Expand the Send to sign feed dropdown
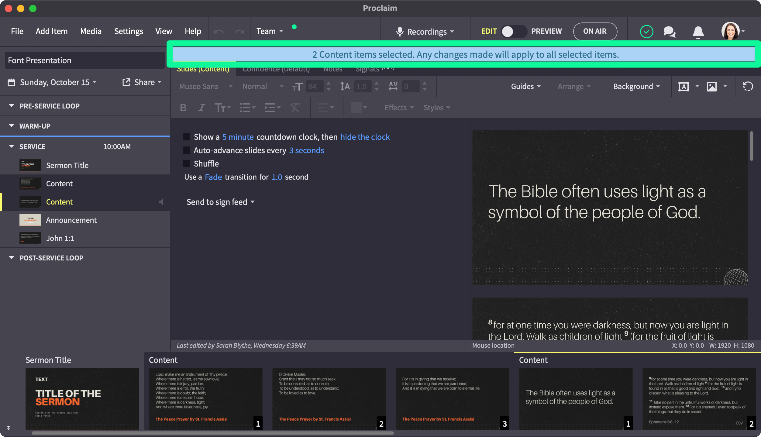761x437 pixels. [x=220, y=202]
